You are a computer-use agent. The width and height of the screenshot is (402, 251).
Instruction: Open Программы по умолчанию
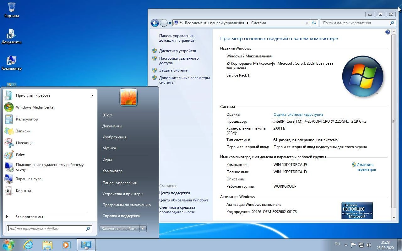click(127, 205)
